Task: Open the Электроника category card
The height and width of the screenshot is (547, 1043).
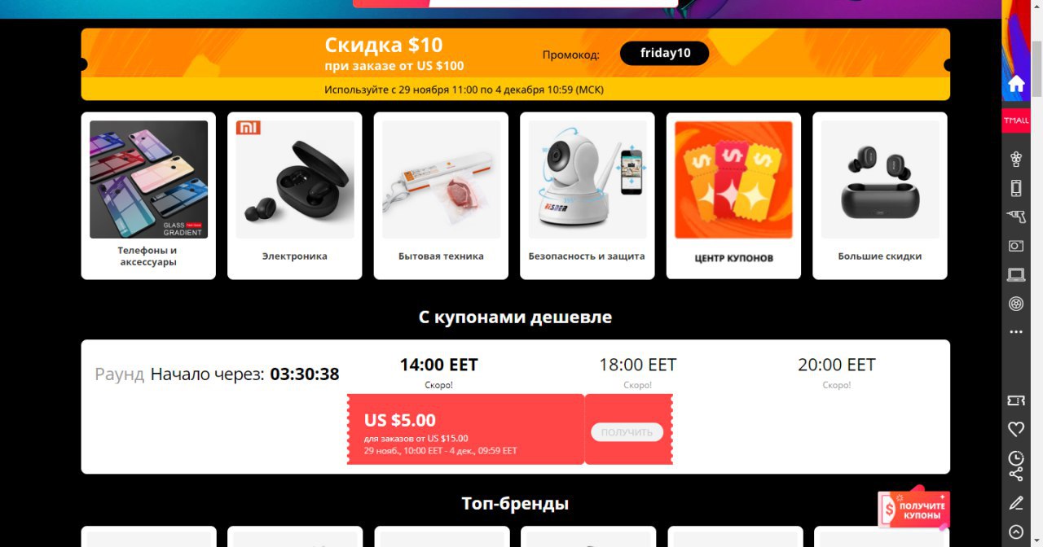Action: tap(295, 196)
